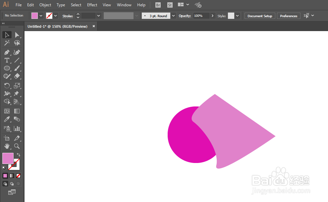Expand the Style dropdown arrow
The height and width of the screenshot is (202, 328).
pyautogui.click(x=237, y=16)
